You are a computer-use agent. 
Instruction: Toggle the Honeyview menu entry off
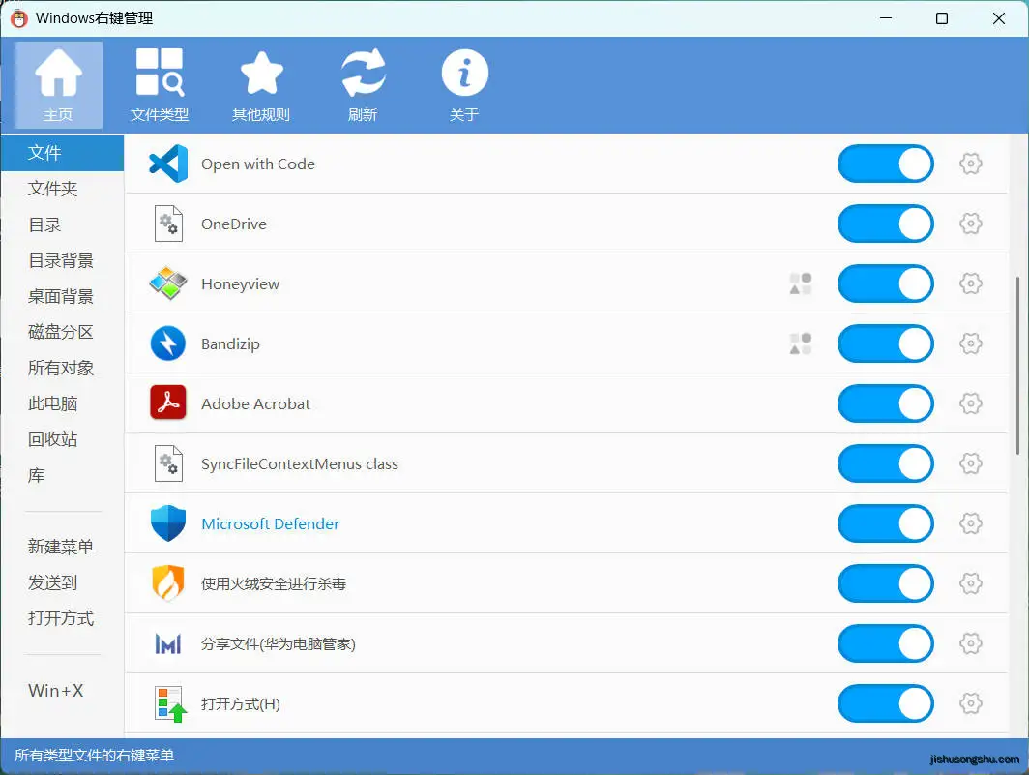[886, 283]
